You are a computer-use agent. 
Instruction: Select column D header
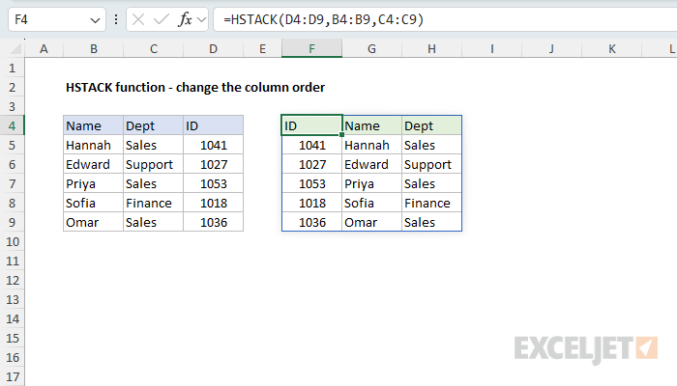click(x=214, y=49)
